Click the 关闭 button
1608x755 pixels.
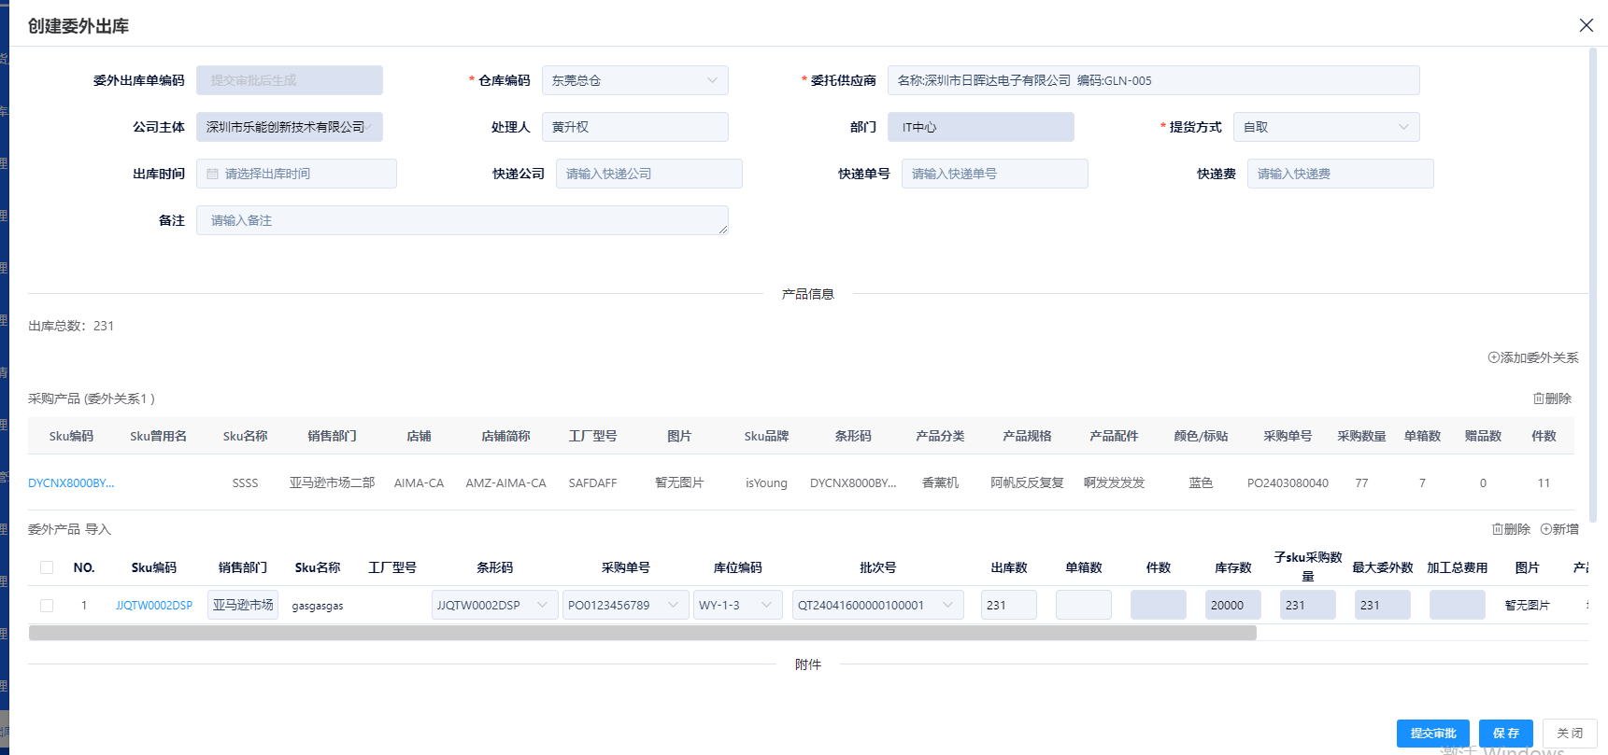(1569, 734)
